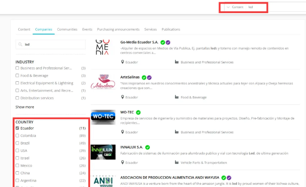Expand the industry list with Show more
This screenshot has height=187, width=306.
tap(24, 107)
